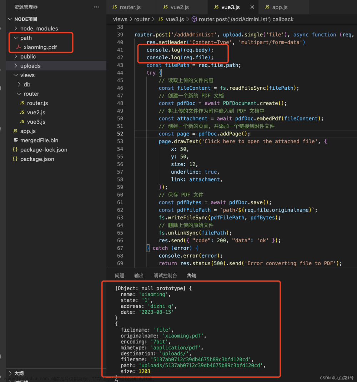
Task: Click the 资源管理器 explorer title
Action: (x=26, y=7)
